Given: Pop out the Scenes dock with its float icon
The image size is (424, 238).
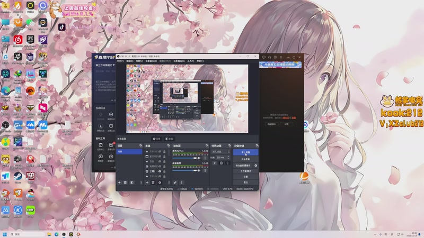Looking at the screenshot, I should click(140, 146).
